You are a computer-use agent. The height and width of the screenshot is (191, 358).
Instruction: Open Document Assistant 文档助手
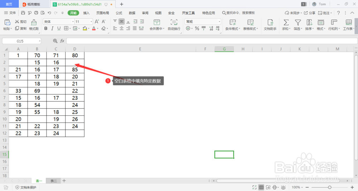[x=270, y=25]
